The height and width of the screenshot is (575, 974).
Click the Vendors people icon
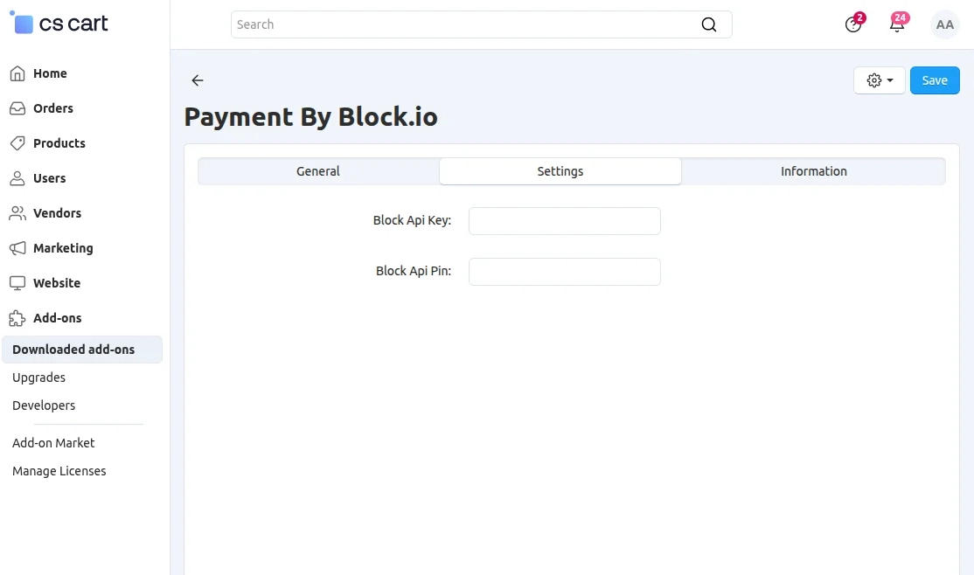tap(17, 213)
